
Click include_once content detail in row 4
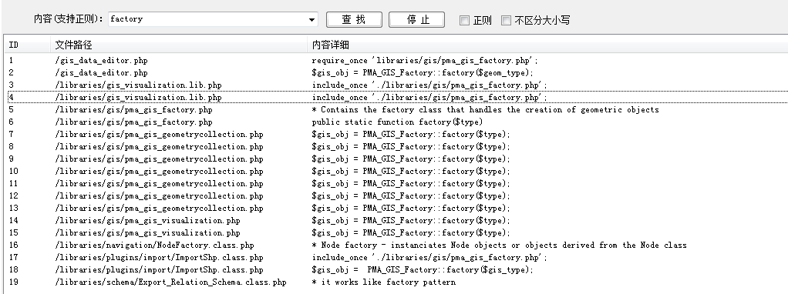click(429, 97)
